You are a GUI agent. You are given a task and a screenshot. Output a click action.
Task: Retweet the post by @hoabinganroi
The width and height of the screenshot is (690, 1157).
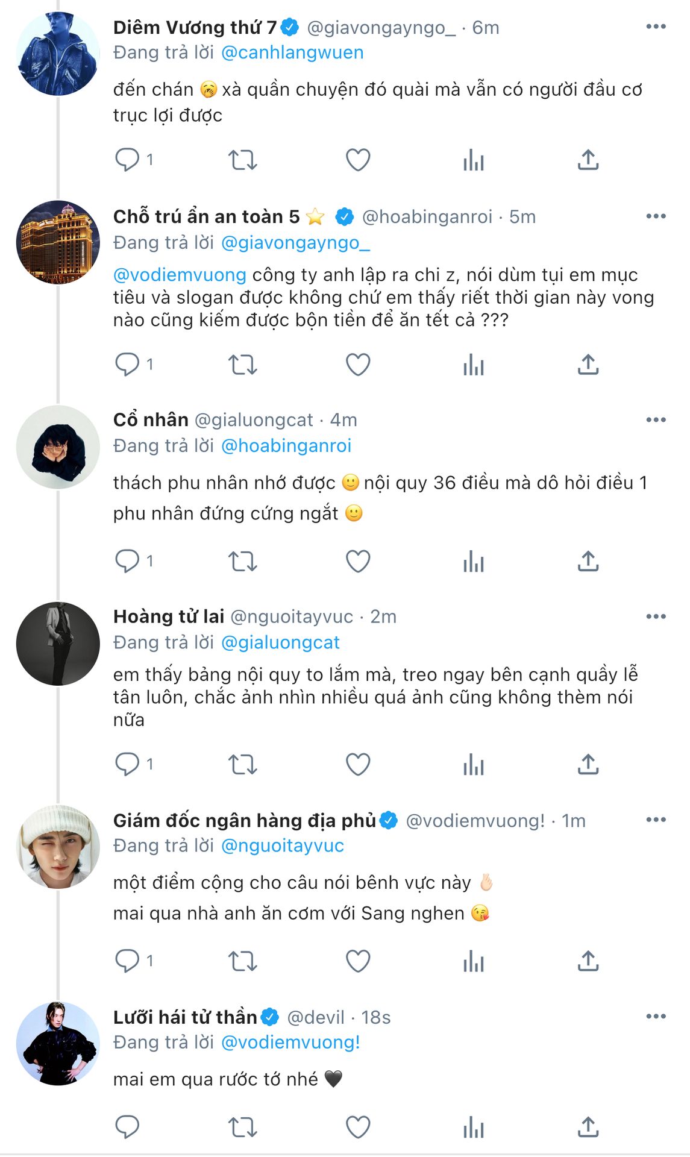point(242,365)
